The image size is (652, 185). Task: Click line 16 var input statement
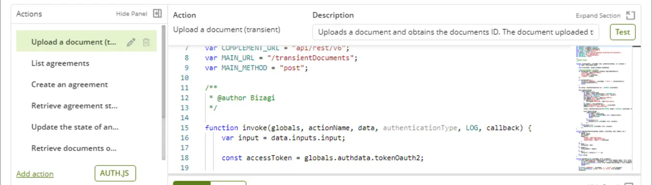[x=283, y=138]
